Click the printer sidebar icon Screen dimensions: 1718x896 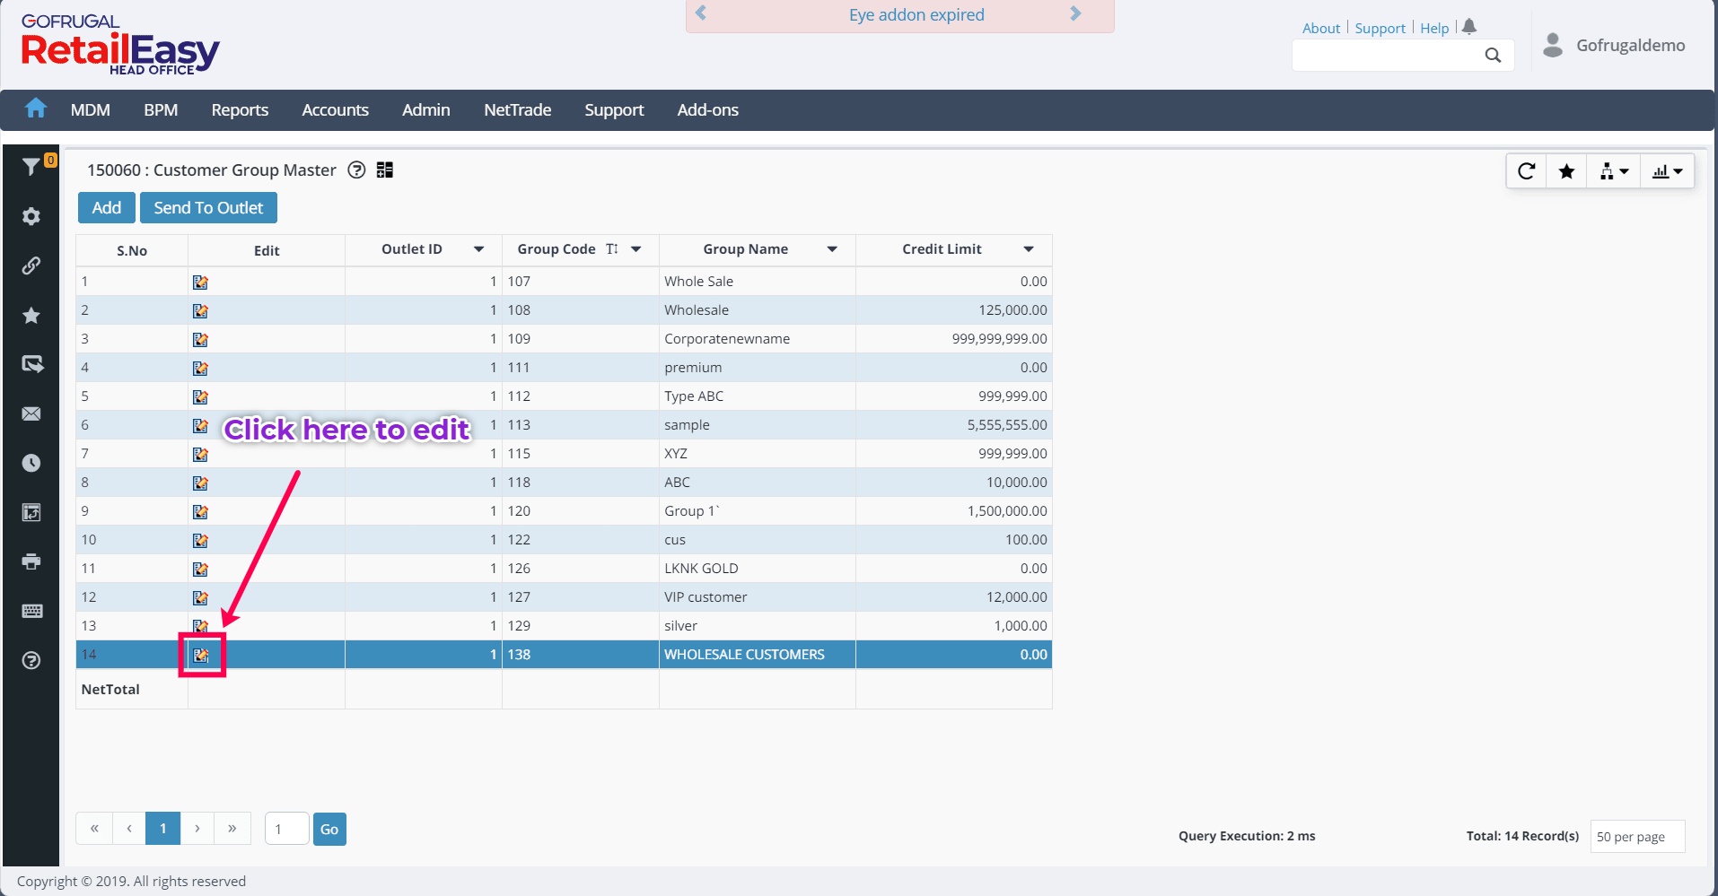31,561
